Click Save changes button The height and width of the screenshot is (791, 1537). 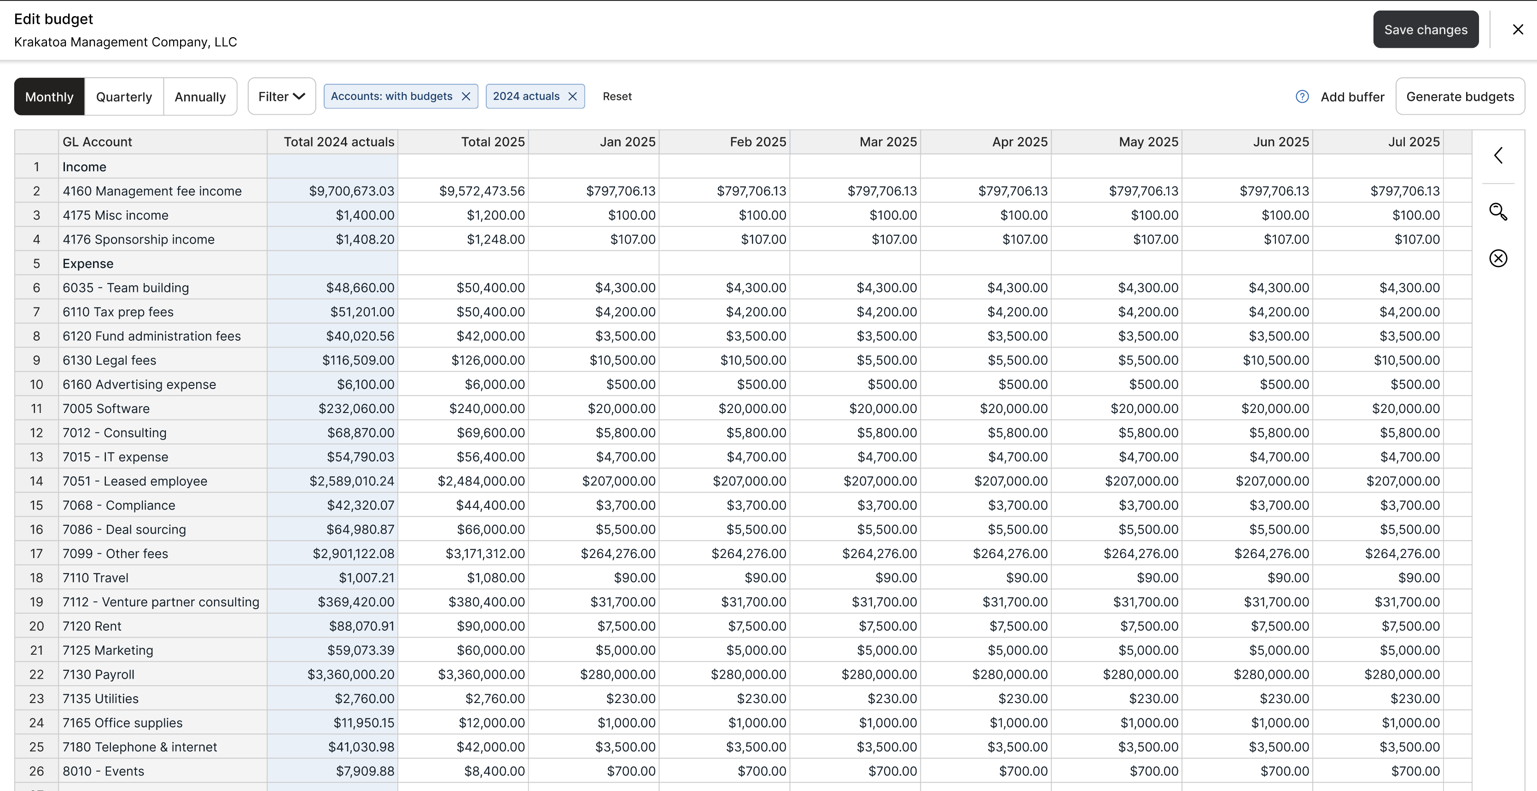point(1426,29)
